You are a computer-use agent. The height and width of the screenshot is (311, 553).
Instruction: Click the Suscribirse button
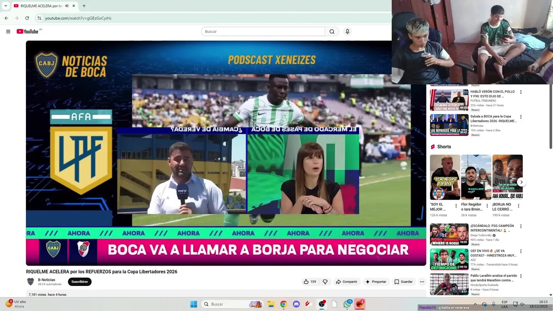coord(79,282)
